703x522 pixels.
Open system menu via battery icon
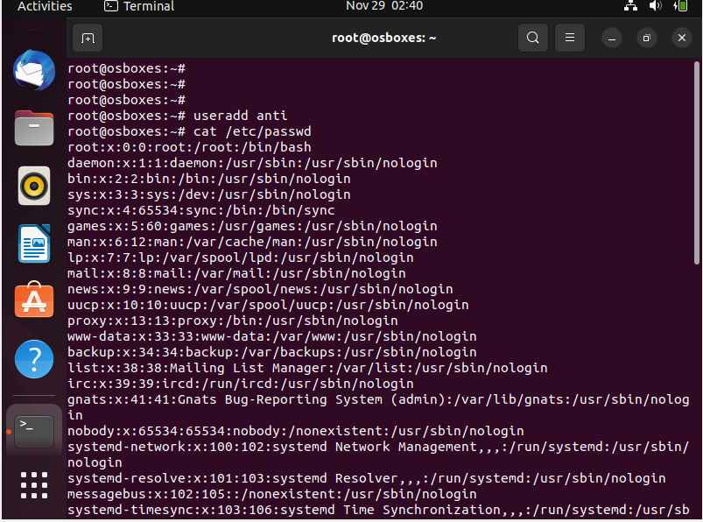click(x=680, y=6)
